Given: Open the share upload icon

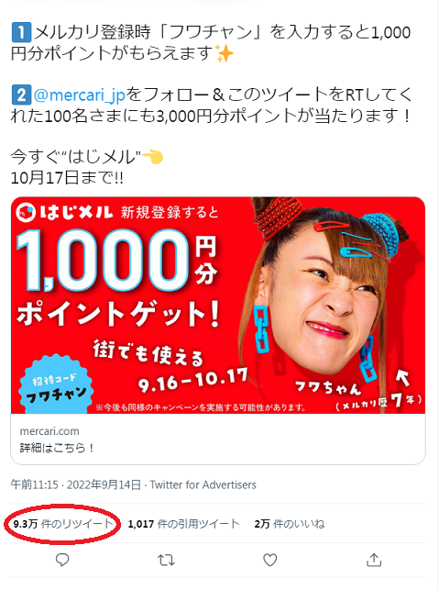Looking at the screenshot, I should [374, 560].
